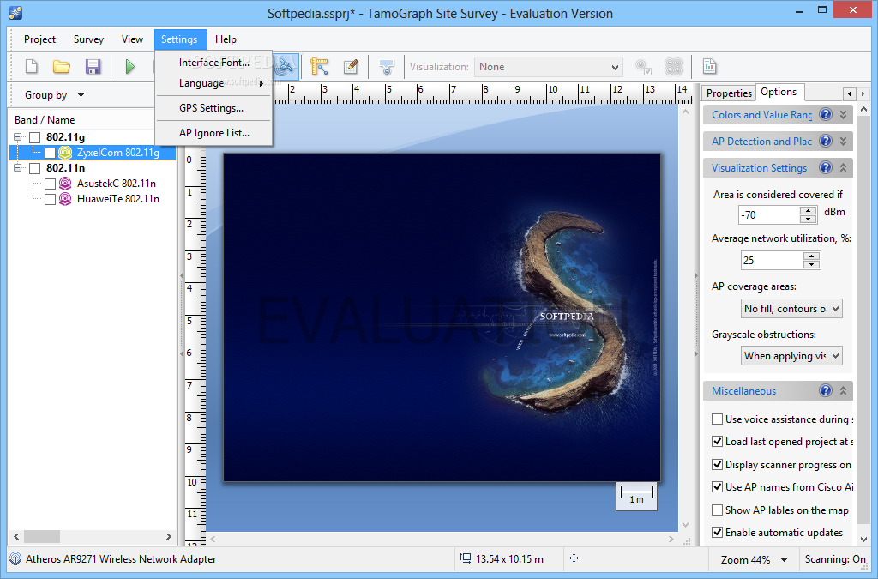
Task: Toggle the ZyxelCom 802.11g checkbox
Action: [50, 153]
